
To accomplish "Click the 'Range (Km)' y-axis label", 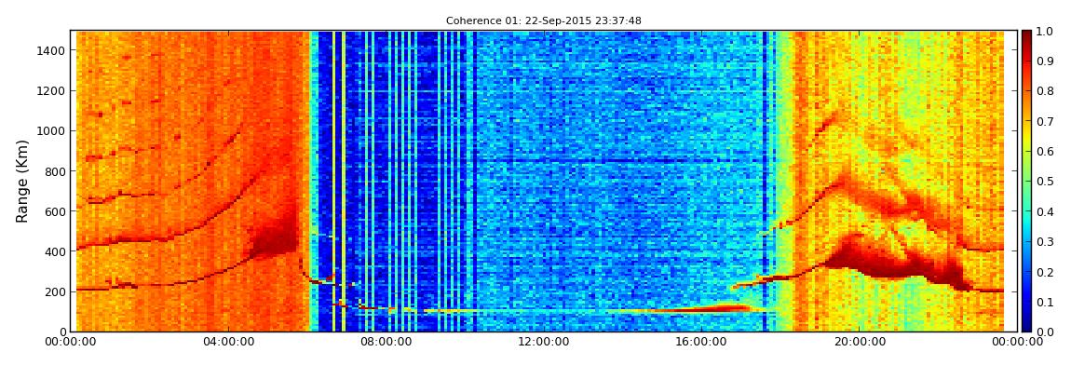I will [x=21, y=181].
